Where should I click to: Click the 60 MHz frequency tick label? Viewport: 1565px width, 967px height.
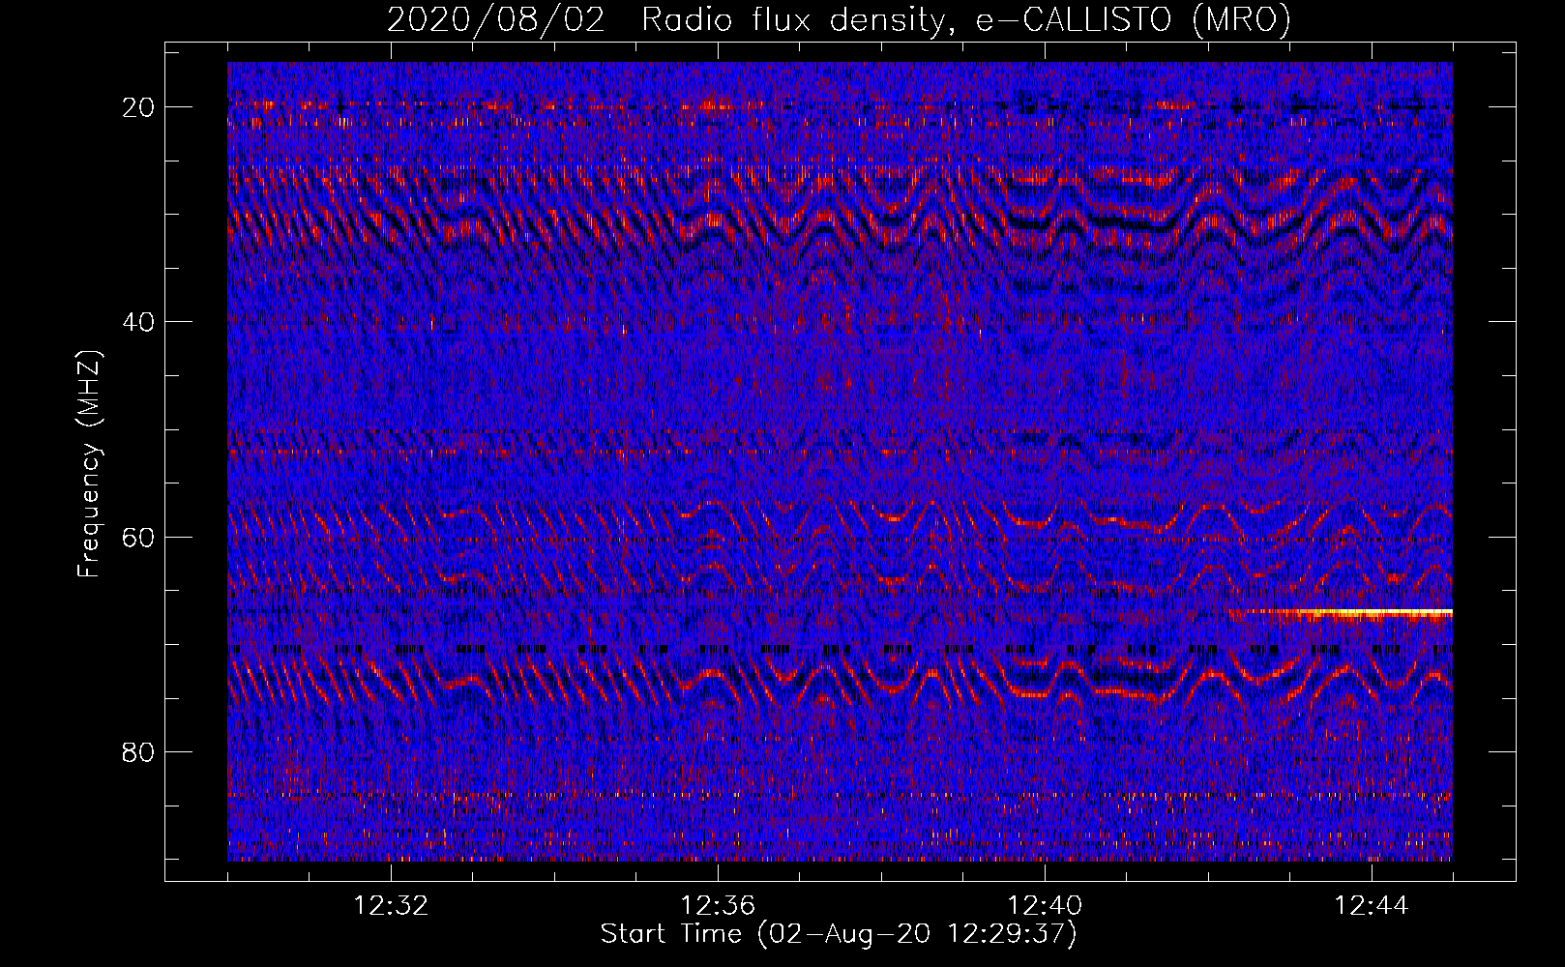tap(139, 537)
